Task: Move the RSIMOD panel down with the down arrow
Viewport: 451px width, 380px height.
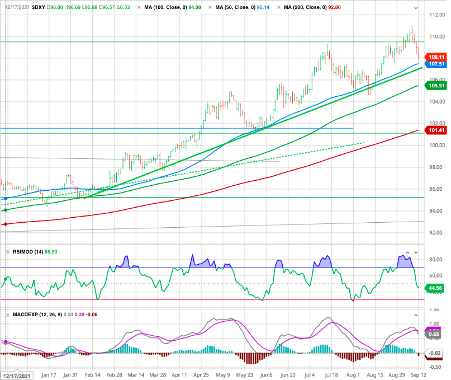Action: point(415,252)
